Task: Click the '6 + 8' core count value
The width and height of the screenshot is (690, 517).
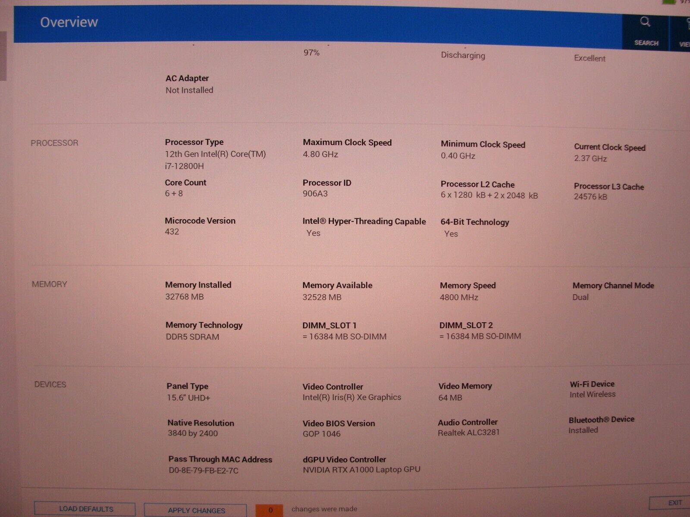Action: pyautogui.click(x=174, y=193)
